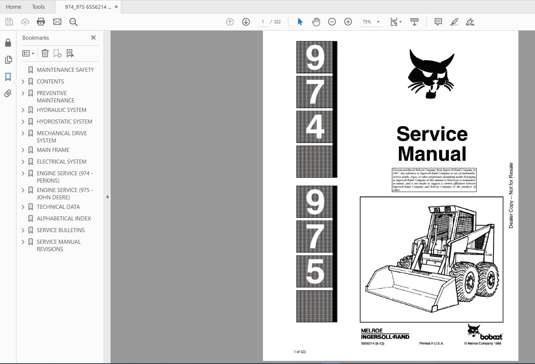The image size is (535, 364).
Task: Zoom in with plus icon
Action: tap(348, 22)
